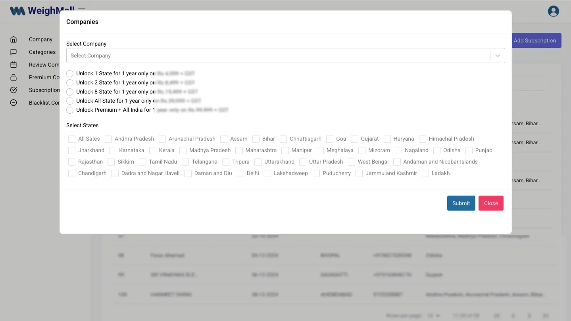Tick the Maharashtra state checkbox
This screenshot has width=571, height=321.
(x=239, y=151)
